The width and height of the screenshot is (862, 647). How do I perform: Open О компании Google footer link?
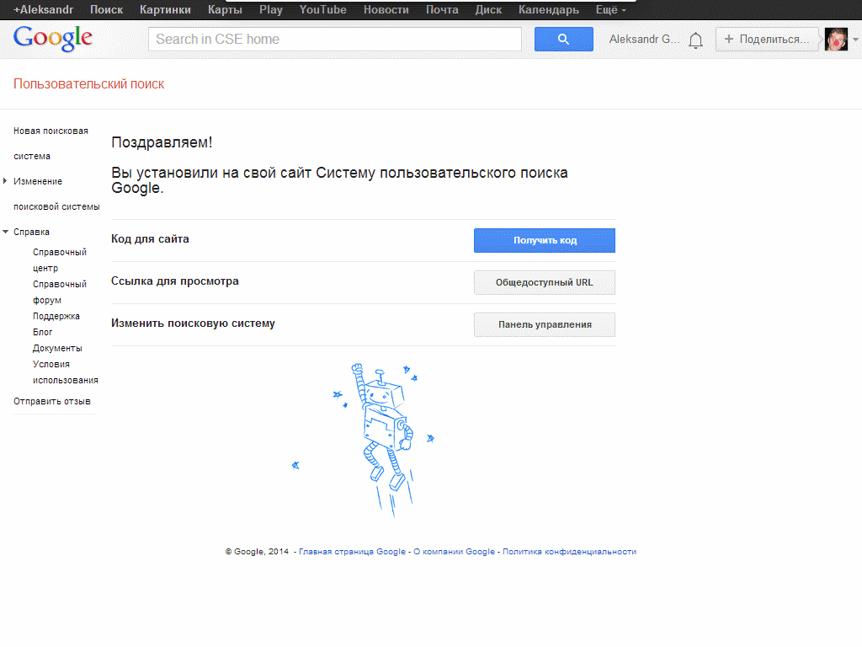pos(454,551)
